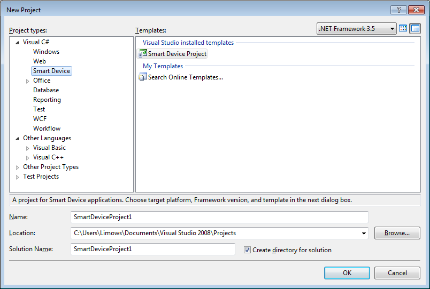Screen dimensions: 430x289
Task: Click the dialog Help question mark button
Action: [398, 10]
